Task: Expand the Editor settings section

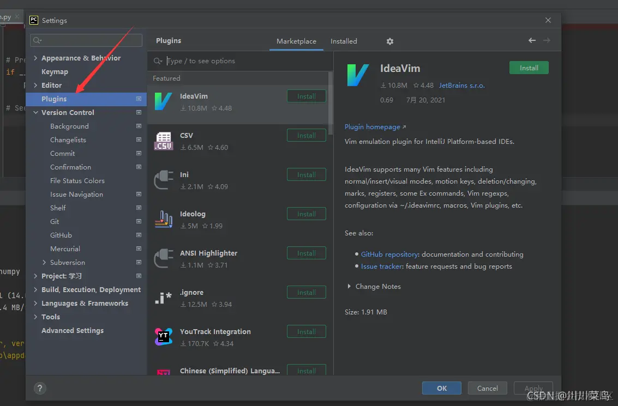Action: tap(35, 85)
